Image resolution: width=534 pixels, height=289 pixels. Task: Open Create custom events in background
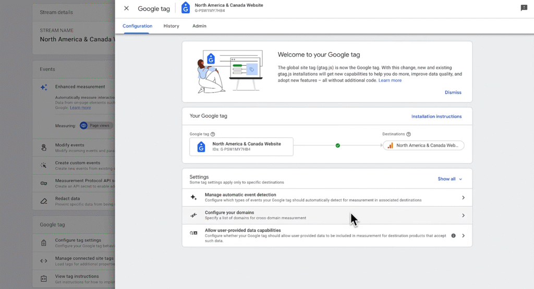[x=74, y=165]
